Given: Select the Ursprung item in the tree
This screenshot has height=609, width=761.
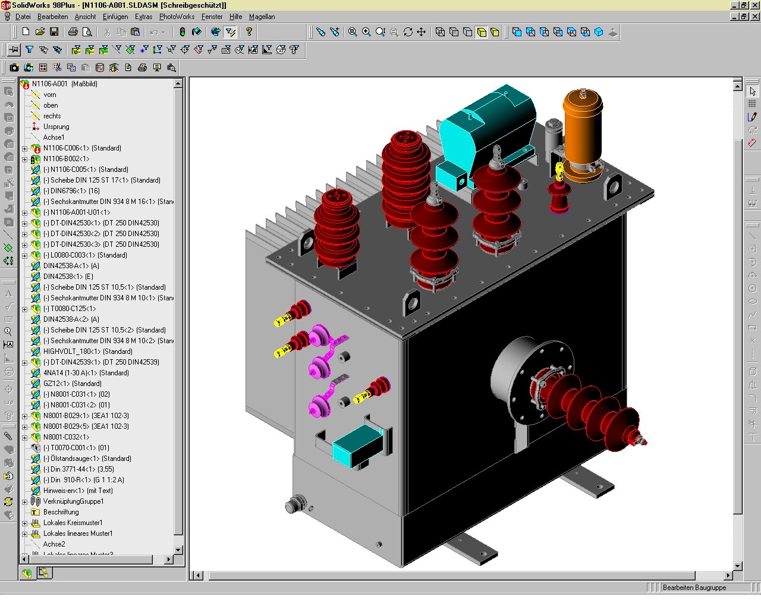Looking at the screenshot, I should pos(56,127).
